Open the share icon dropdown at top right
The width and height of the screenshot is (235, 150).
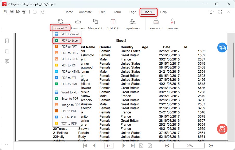(x=212, y=12)
